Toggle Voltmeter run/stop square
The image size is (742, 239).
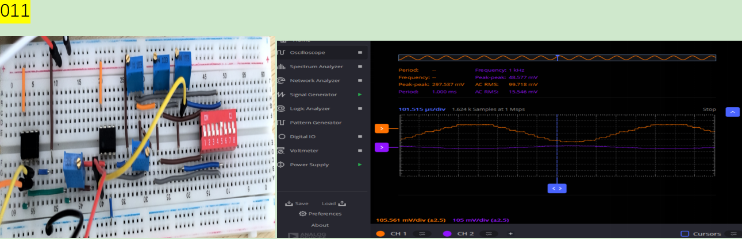point(360,151)
